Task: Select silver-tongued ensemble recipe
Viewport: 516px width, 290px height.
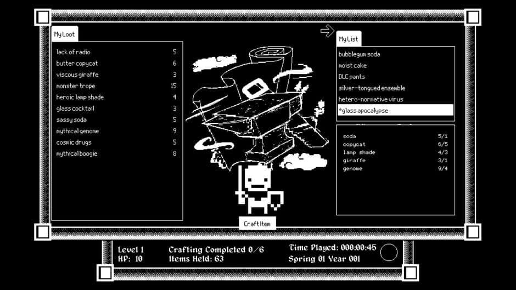Action: pos(396,88)
